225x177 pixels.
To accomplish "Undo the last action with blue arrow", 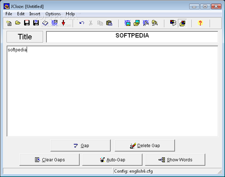I will point(82,23).
